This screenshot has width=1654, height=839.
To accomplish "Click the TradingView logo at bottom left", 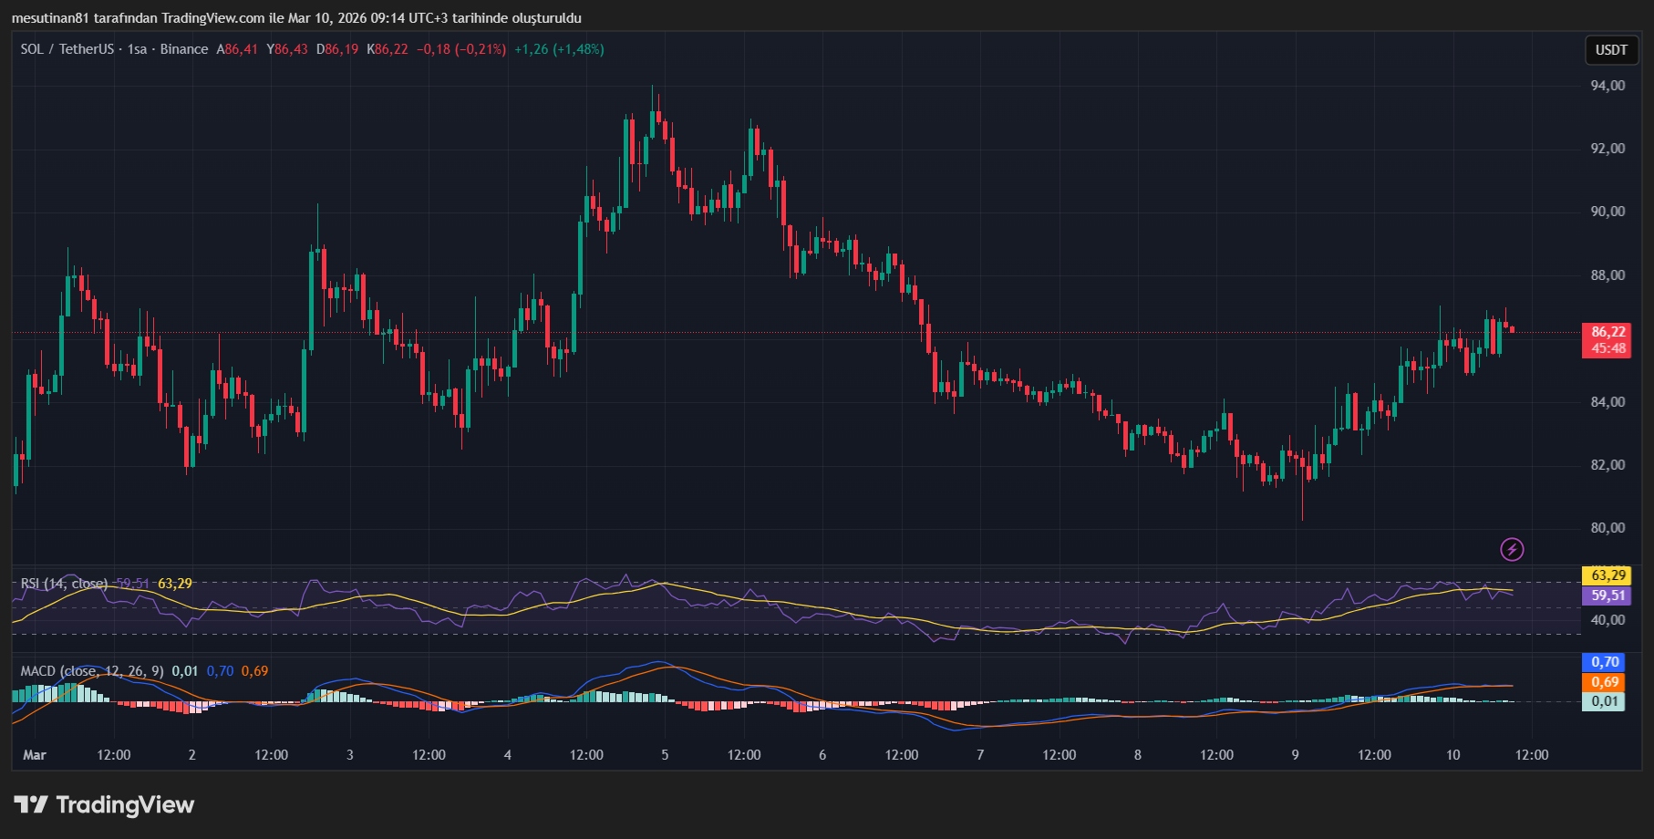I will click(104, 804).
